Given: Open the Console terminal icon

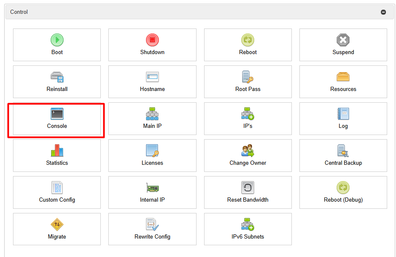Looking at the screenshot, I should point(57,114).
